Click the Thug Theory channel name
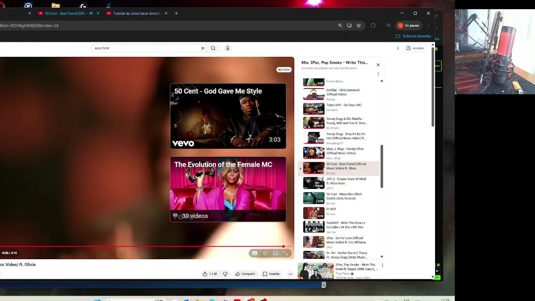 point(343,273)
